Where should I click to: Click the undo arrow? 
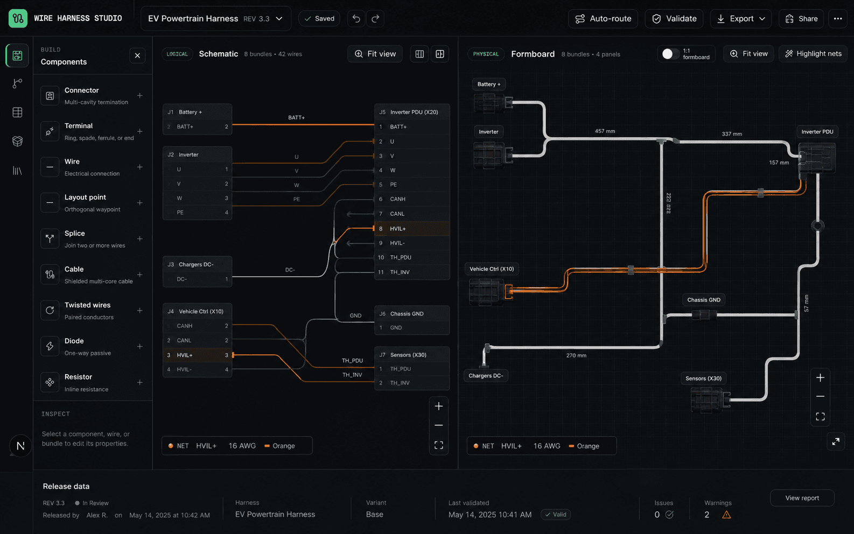356,18
